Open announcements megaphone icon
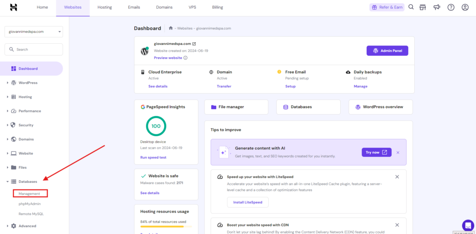The image size is (476, 234). (x=436, y=7)
